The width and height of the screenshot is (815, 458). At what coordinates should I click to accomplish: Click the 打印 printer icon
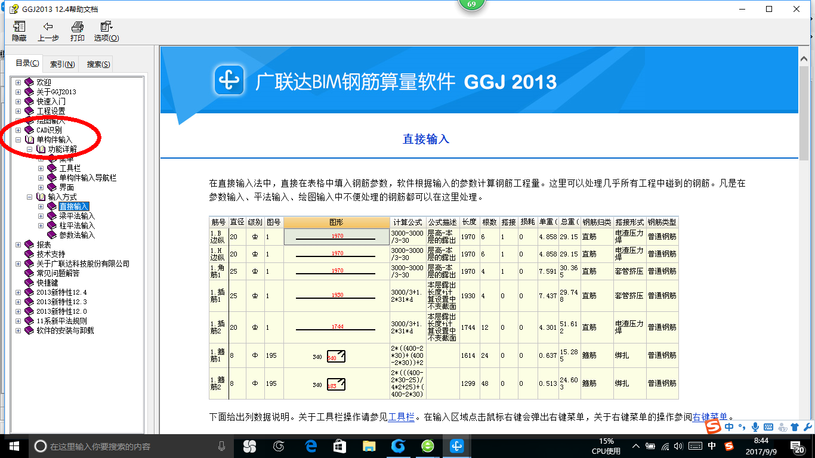point(77,27)
